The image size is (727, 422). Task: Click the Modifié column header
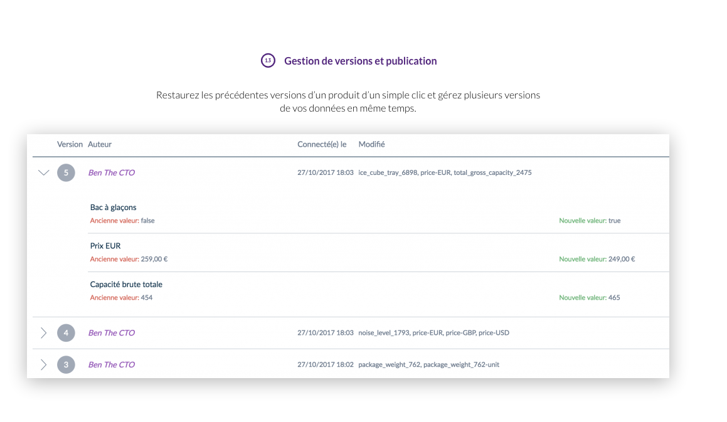[371, 144]
